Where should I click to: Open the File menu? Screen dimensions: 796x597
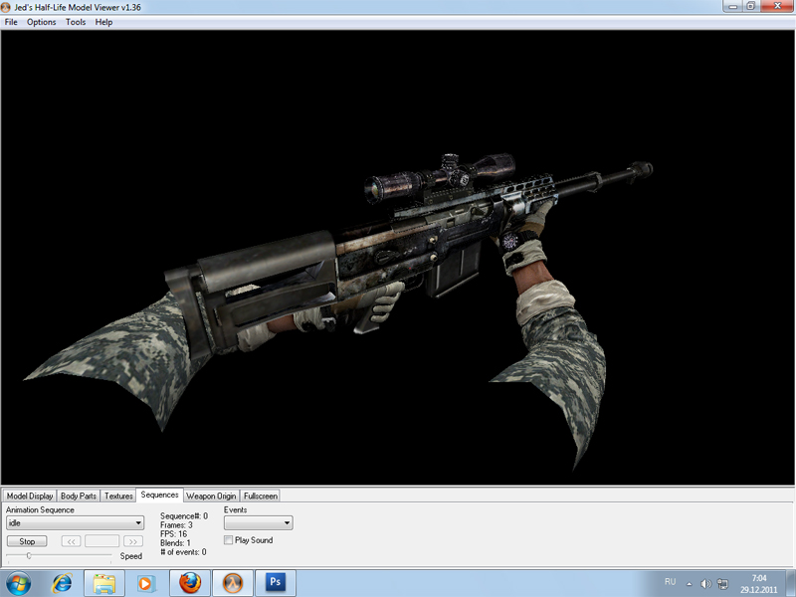pyautogui.click(x=11, y=22)
